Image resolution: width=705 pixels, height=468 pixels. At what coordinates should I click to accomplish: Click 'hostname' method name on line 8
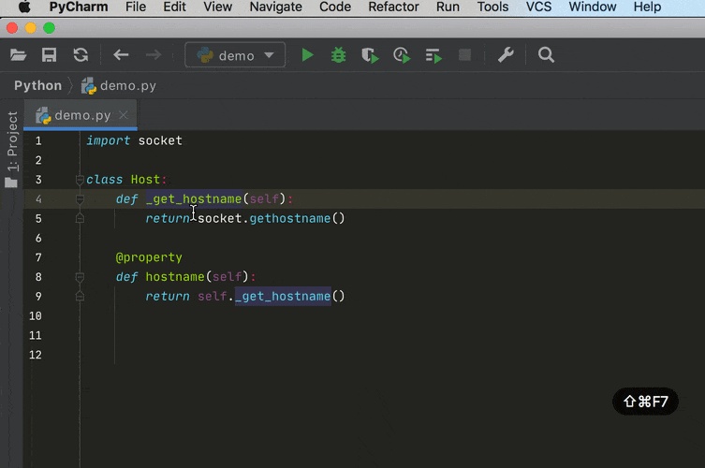click(175, 277)
